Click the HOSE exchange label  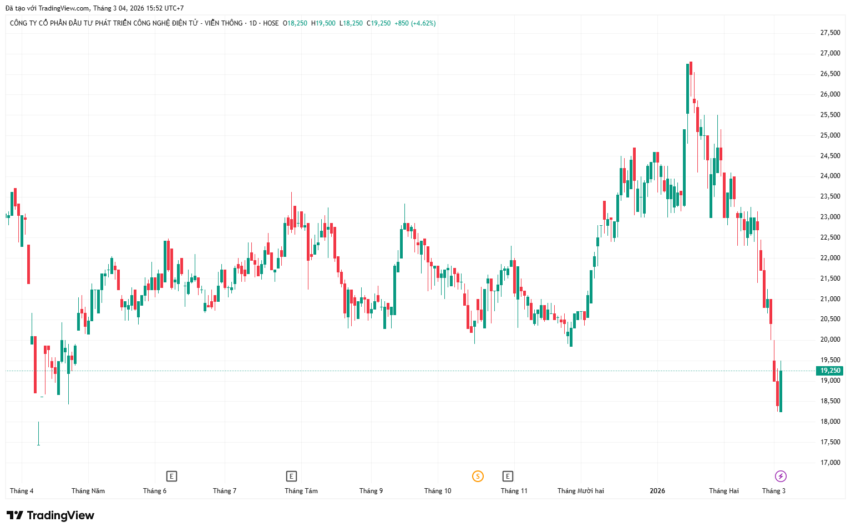click(x=271, y=23)
